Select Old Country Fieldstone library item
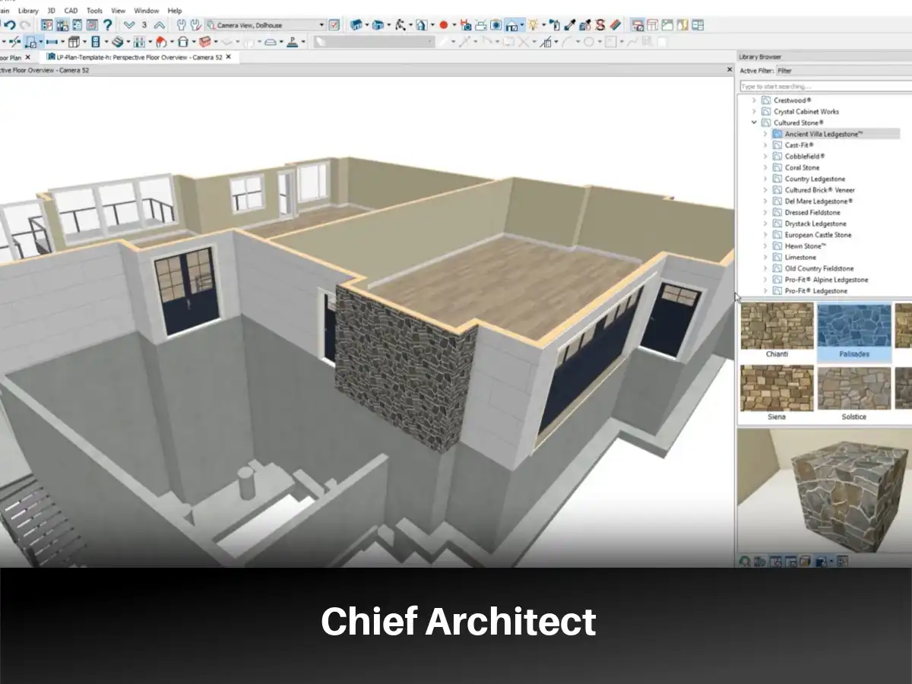Image resolution: width=912 pixels, height=684 pixels. (819, 268)
